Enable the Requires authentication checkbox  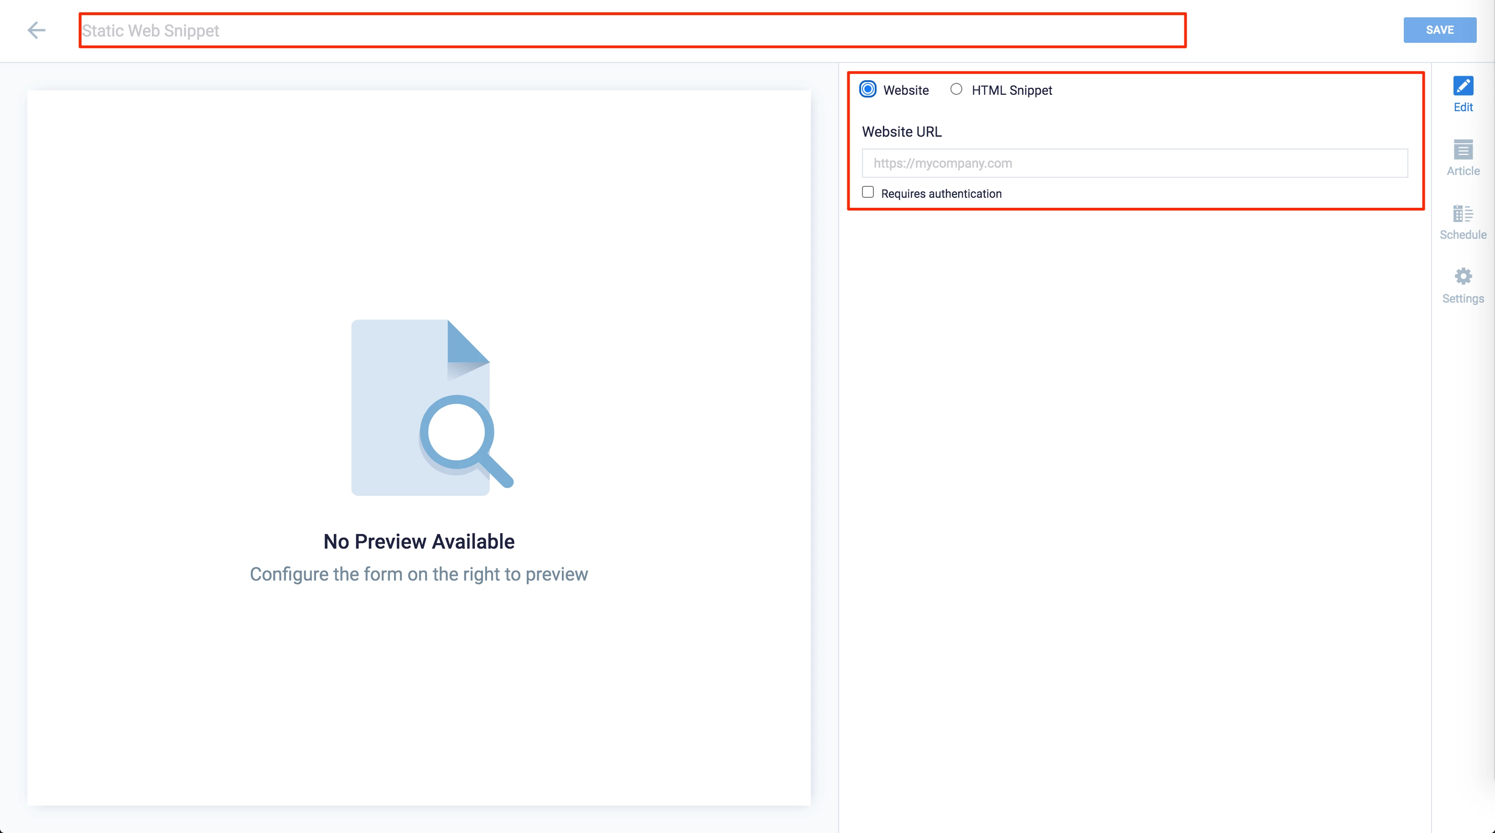click(x=867, y=192)
